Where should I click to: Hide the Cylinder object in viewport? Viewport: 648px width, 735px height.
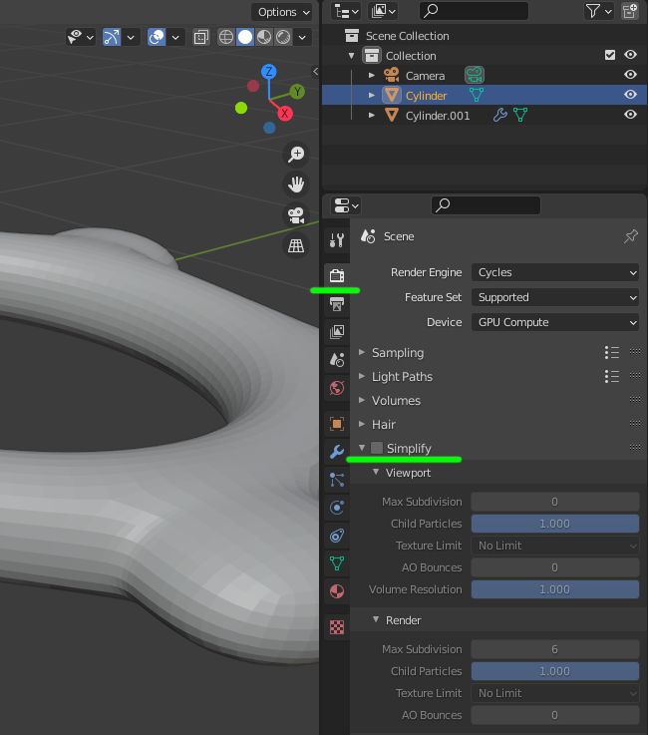click(631, 95)
